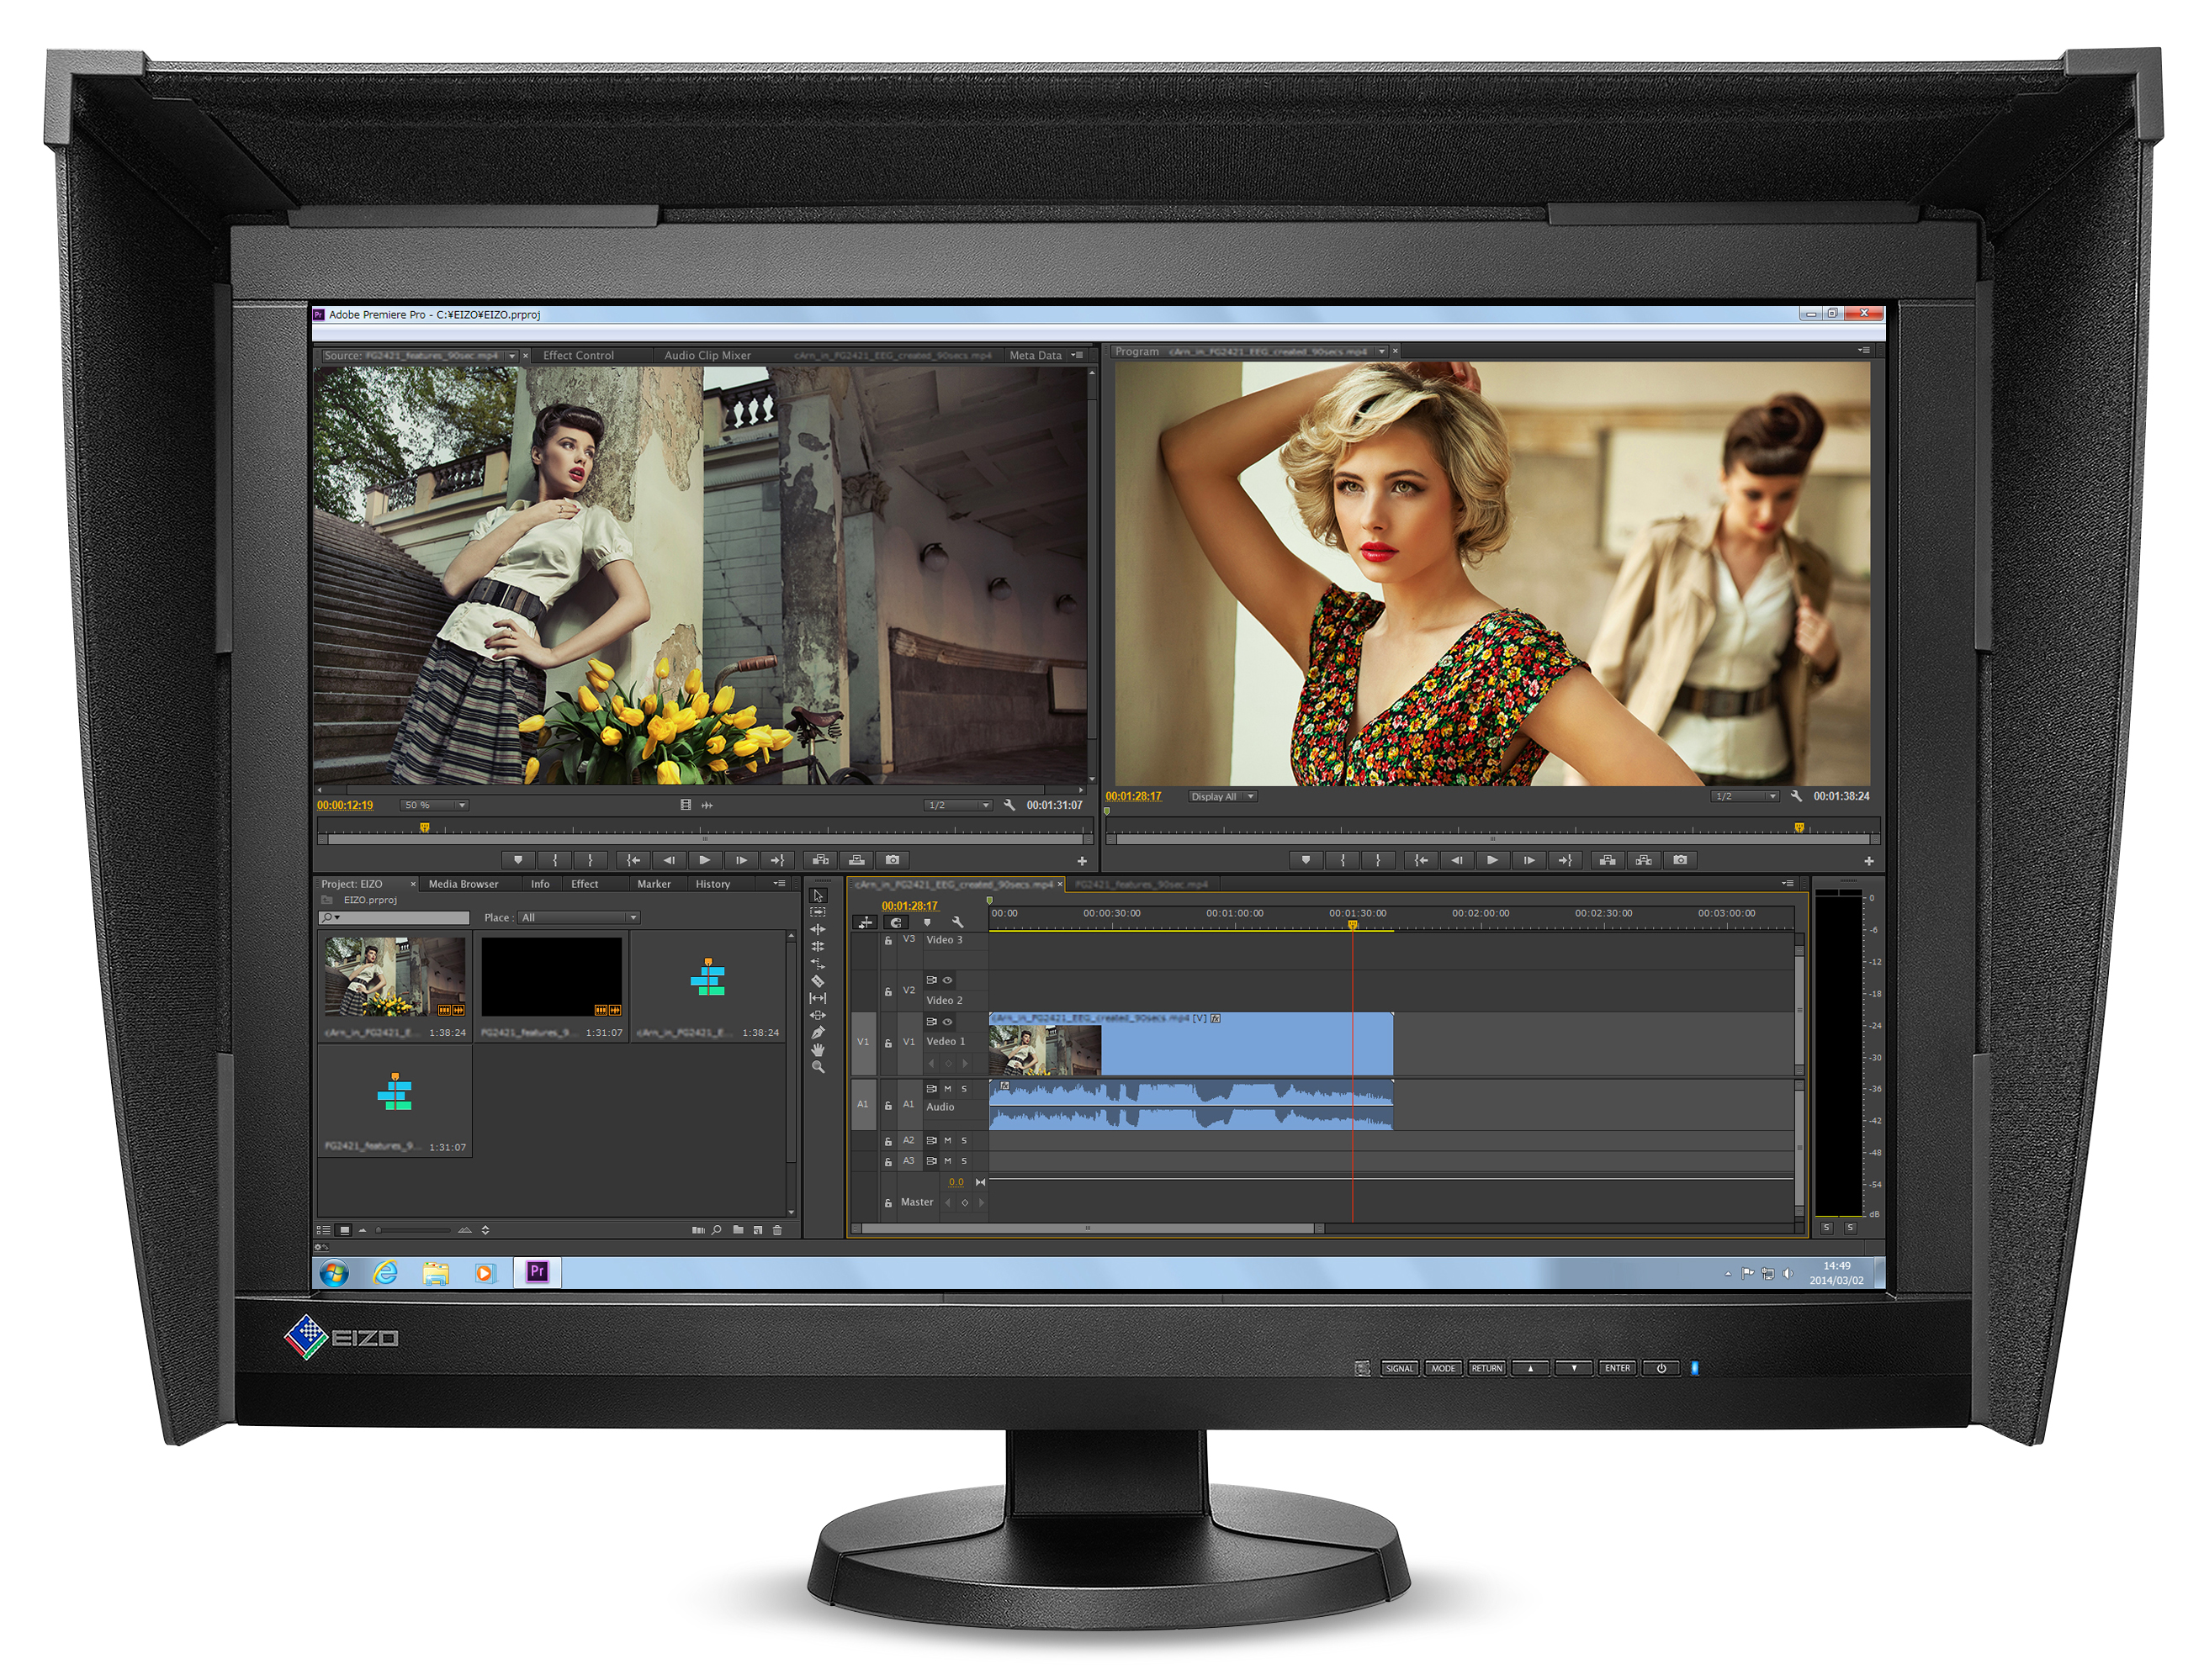Play the Source monitor clip
The height and width of the screenshot is (1680, 2204).
(x=704, y=860)
